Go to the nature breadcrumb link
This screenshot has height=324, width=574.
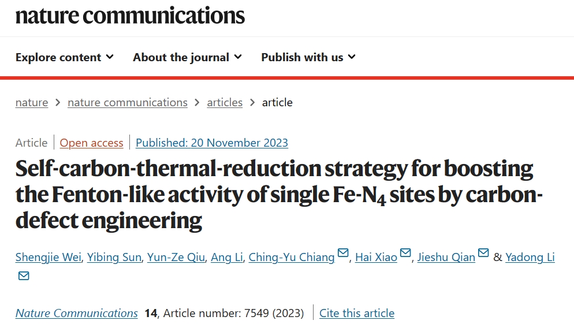32,102
